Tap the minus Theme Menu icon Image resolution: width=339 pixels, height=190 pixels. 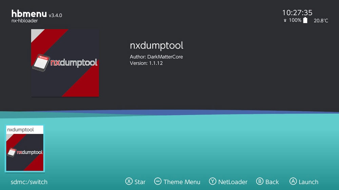(158, 181)
